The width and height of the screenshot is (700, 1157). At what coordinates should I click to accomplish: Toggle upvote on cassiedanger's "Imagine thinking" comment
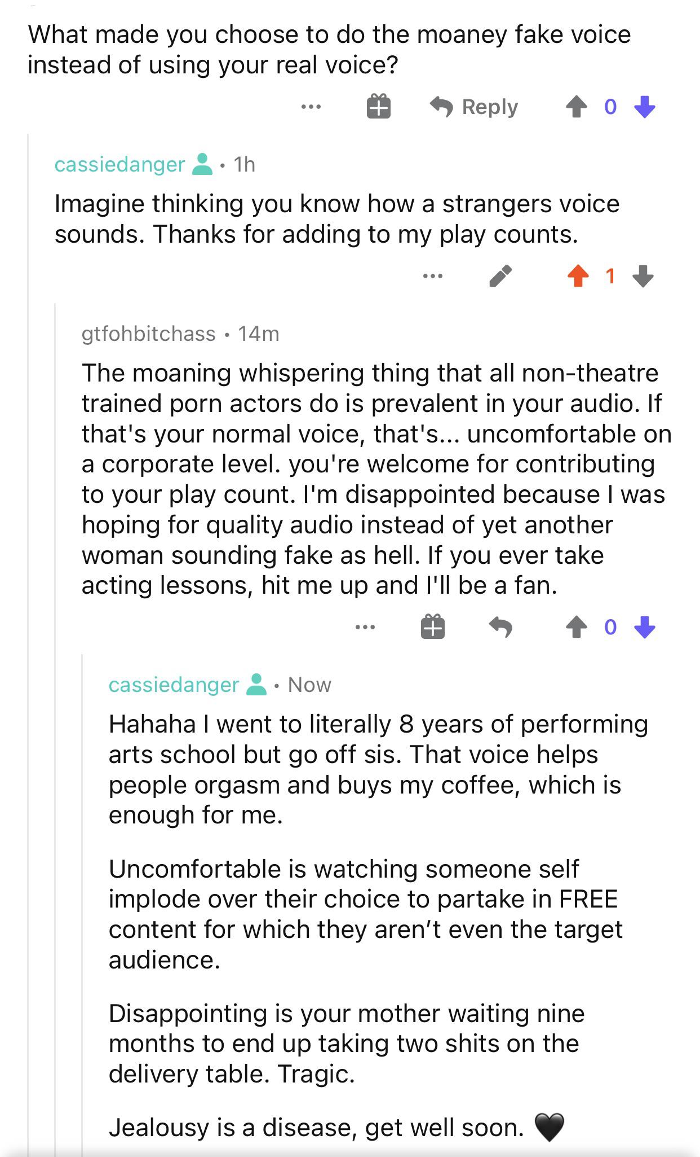pyautogui.click(x=578, y=276)
